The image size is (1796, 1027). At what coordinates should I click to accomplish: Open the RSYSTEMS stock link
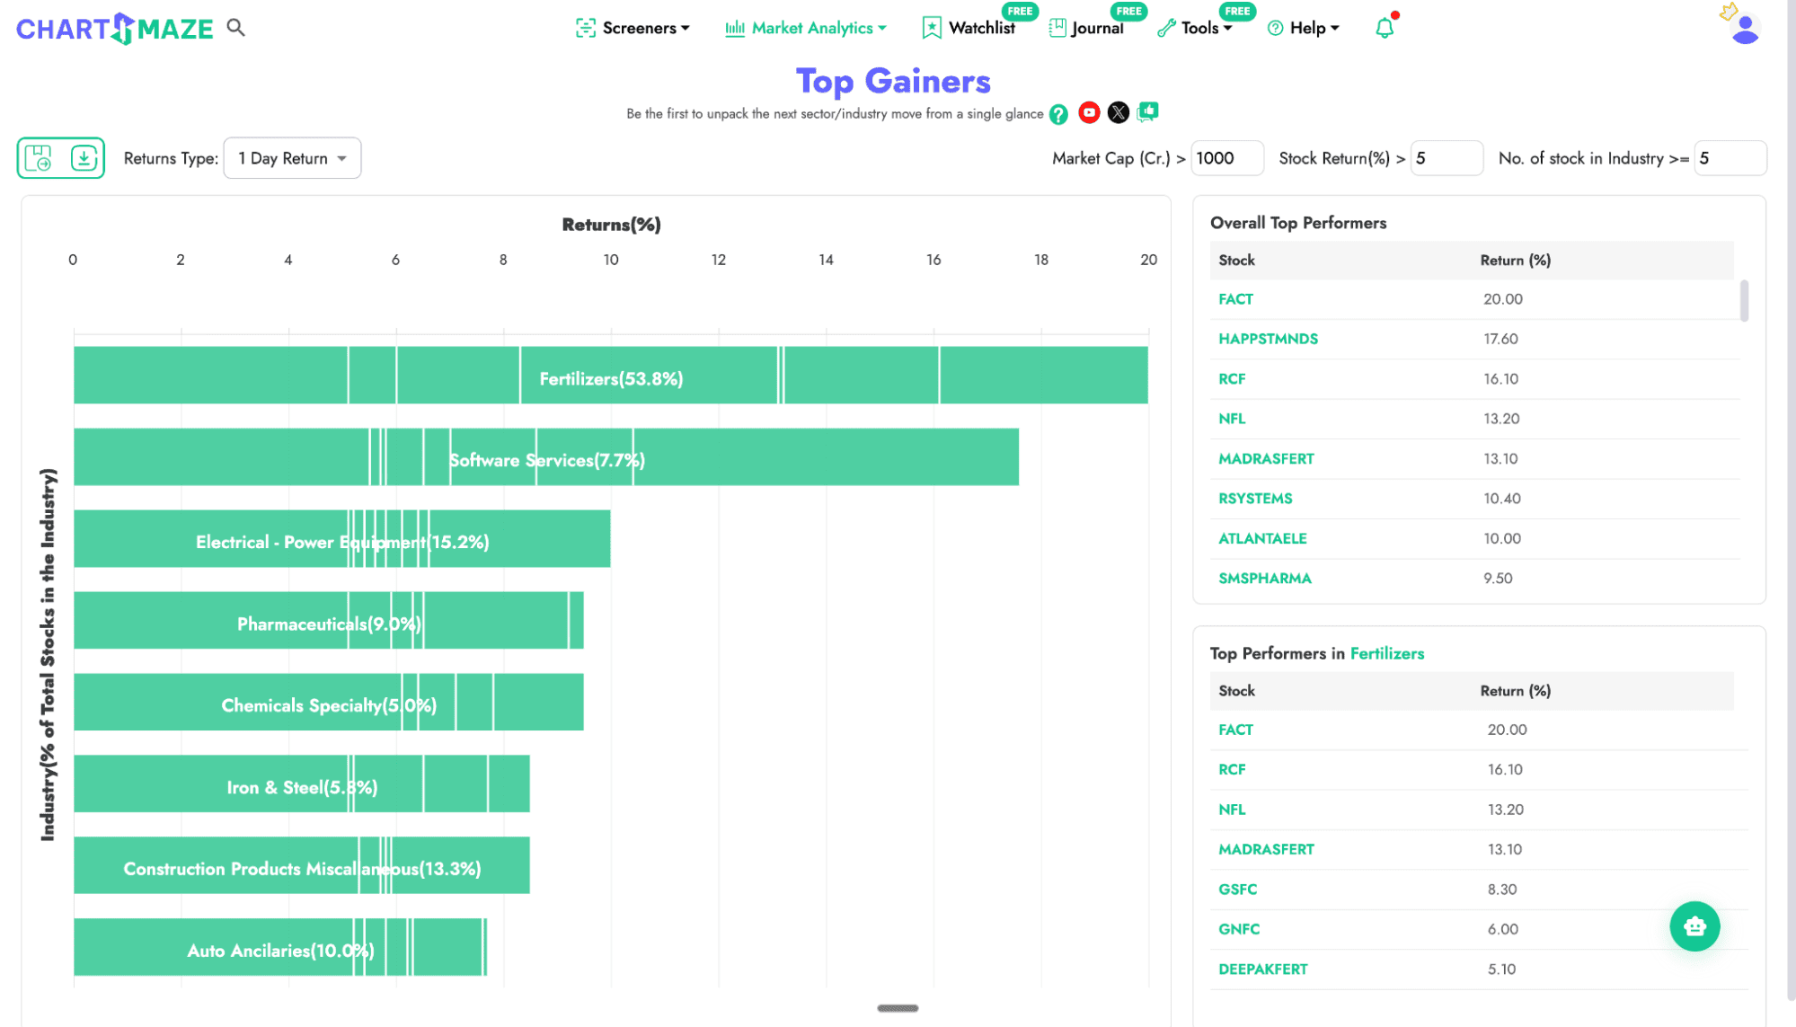point(1255,499)
